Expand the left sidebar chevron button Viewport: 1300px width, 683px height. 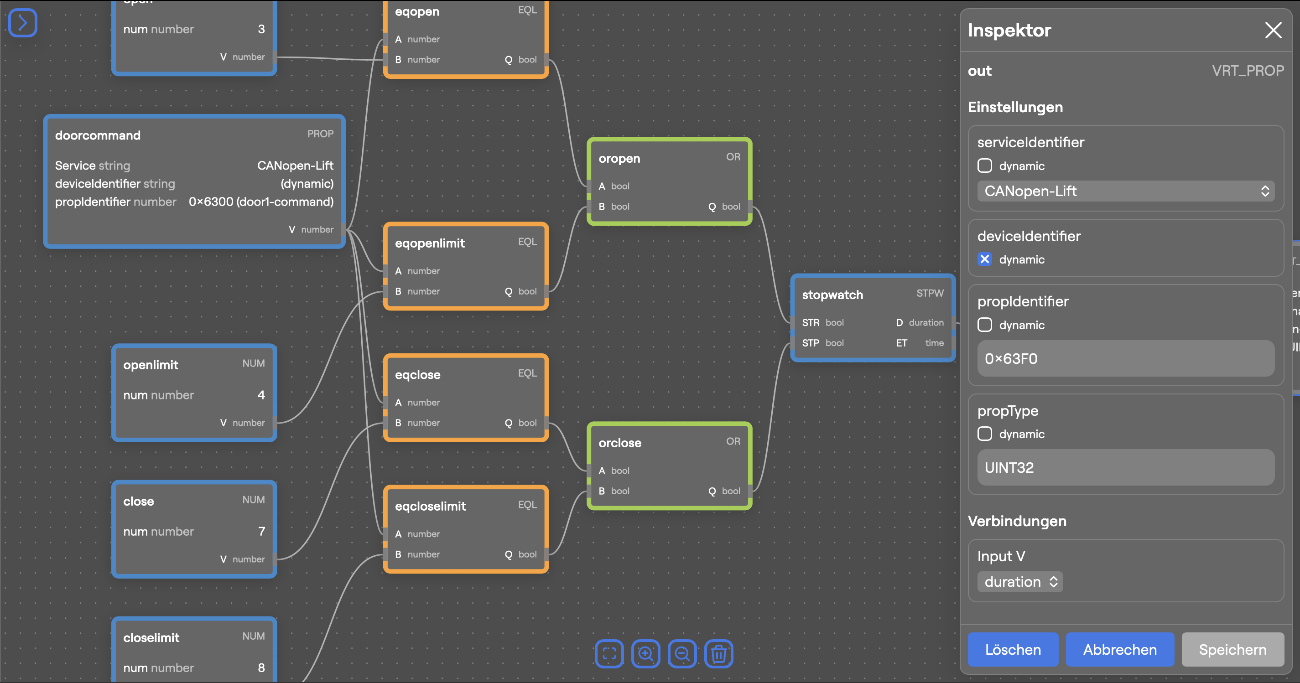(x=23, y=23)
